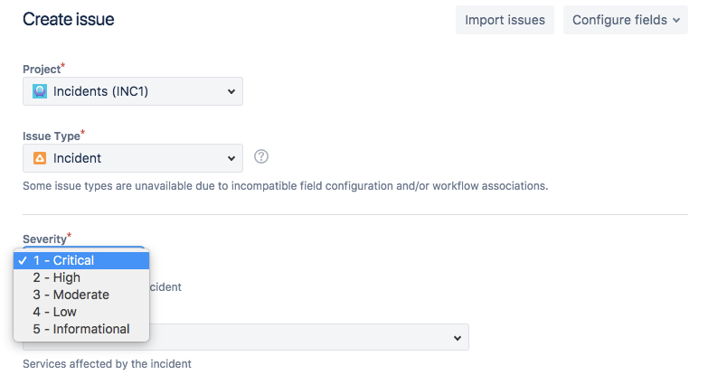Open the issue type help question mark
Screen dimensions: 708x375
point(261,156)
